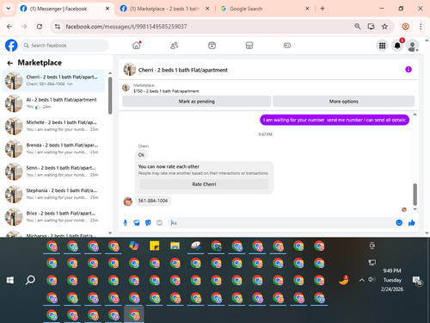Open the Facebook menu grid icon

382,46
